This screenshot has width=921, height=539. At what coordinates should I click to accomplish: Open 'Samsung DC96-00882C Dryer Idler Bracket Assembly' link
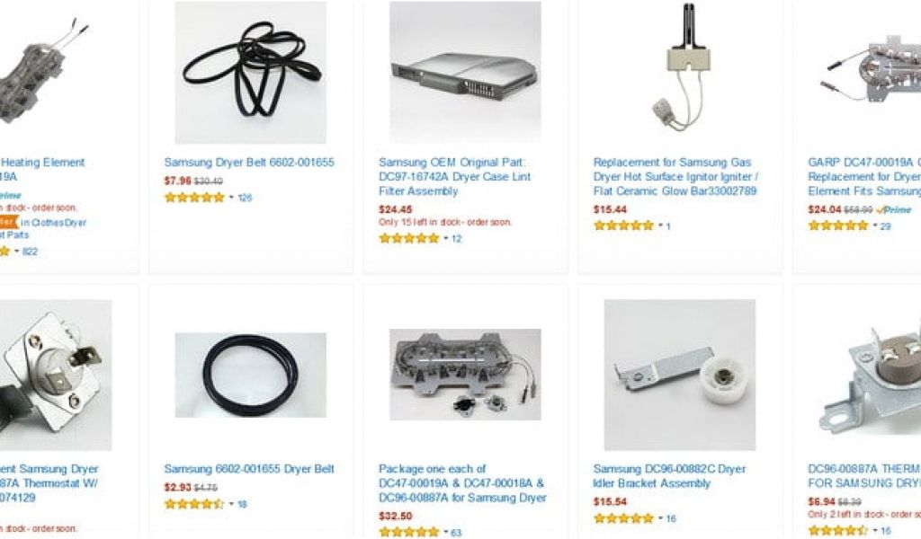669,476
